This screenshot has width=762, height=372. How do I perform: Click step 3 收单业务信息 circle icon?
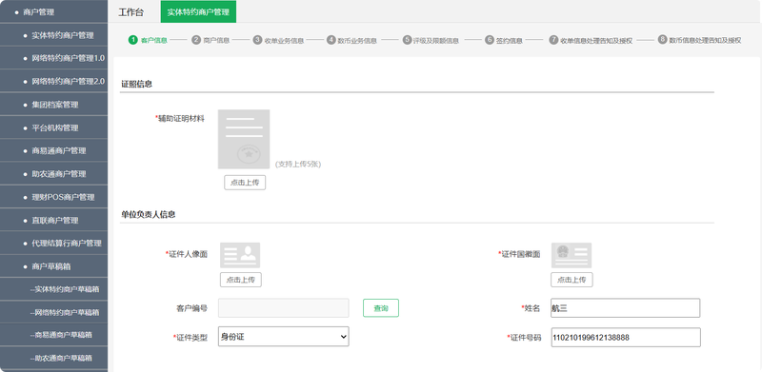pyautogui.click(x=257, y=40)
